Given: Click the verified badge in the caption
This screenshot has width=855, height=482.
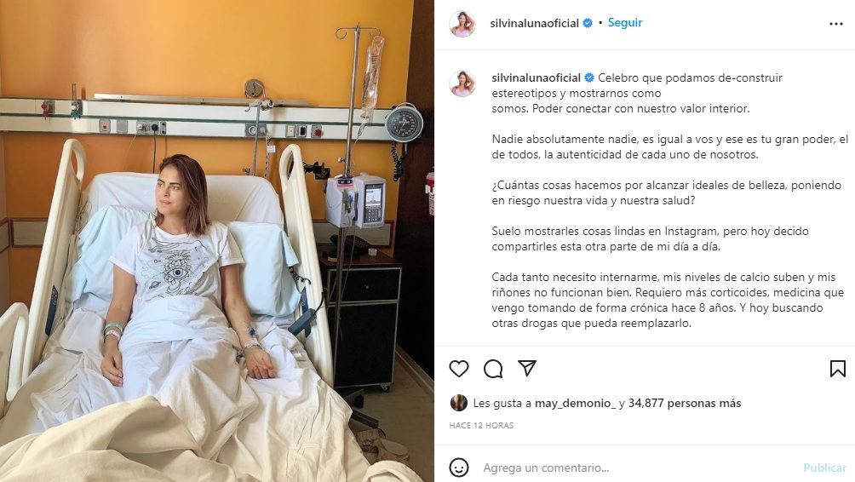Looking at the screenshot, I should (589, 77).
